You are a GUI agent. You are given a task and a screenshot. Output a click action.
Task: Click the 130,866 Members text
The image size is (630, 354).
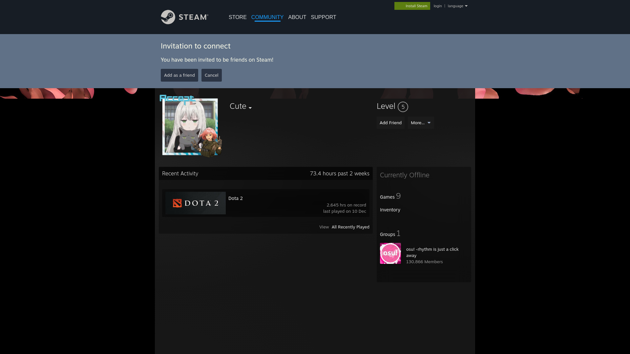424,262
